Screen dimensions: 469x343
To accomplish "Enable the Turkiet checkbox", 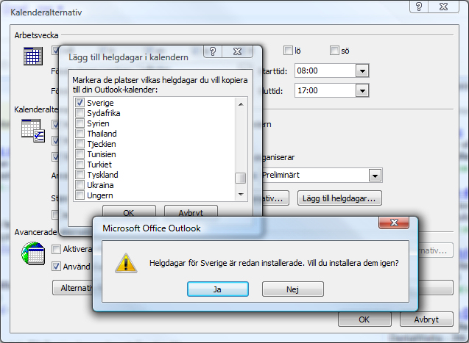I will click(x=80, y=165).
